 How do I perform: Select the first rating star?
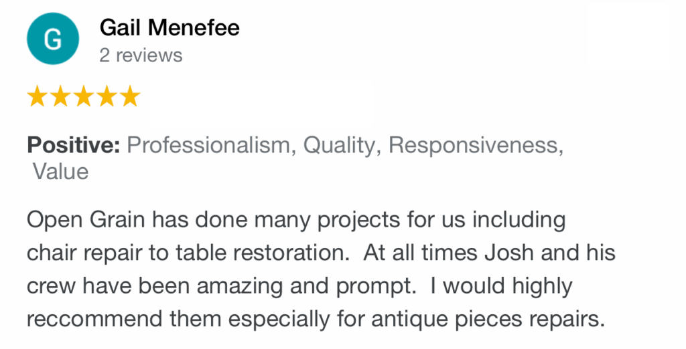pos(38,96)
